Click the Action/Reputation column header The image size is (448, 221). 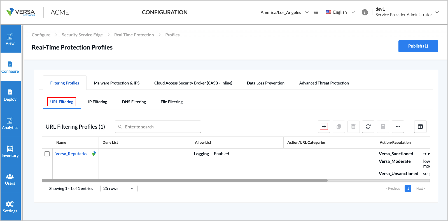point(395,143)
